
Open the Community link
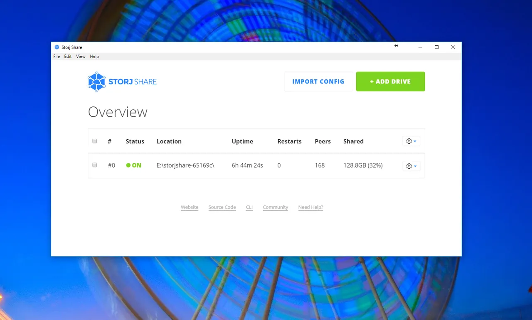pos(275,207)
